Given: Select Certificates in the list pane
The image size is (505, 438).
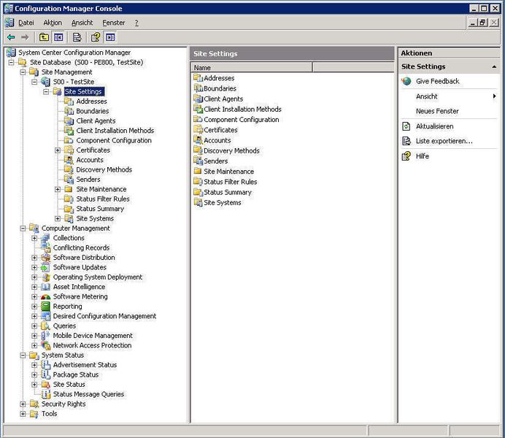Looking at the screenshot, I should [220, 130].
